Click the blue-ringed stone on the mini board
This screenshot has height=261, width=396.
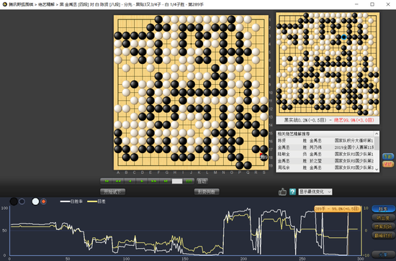tap(343, 37)
